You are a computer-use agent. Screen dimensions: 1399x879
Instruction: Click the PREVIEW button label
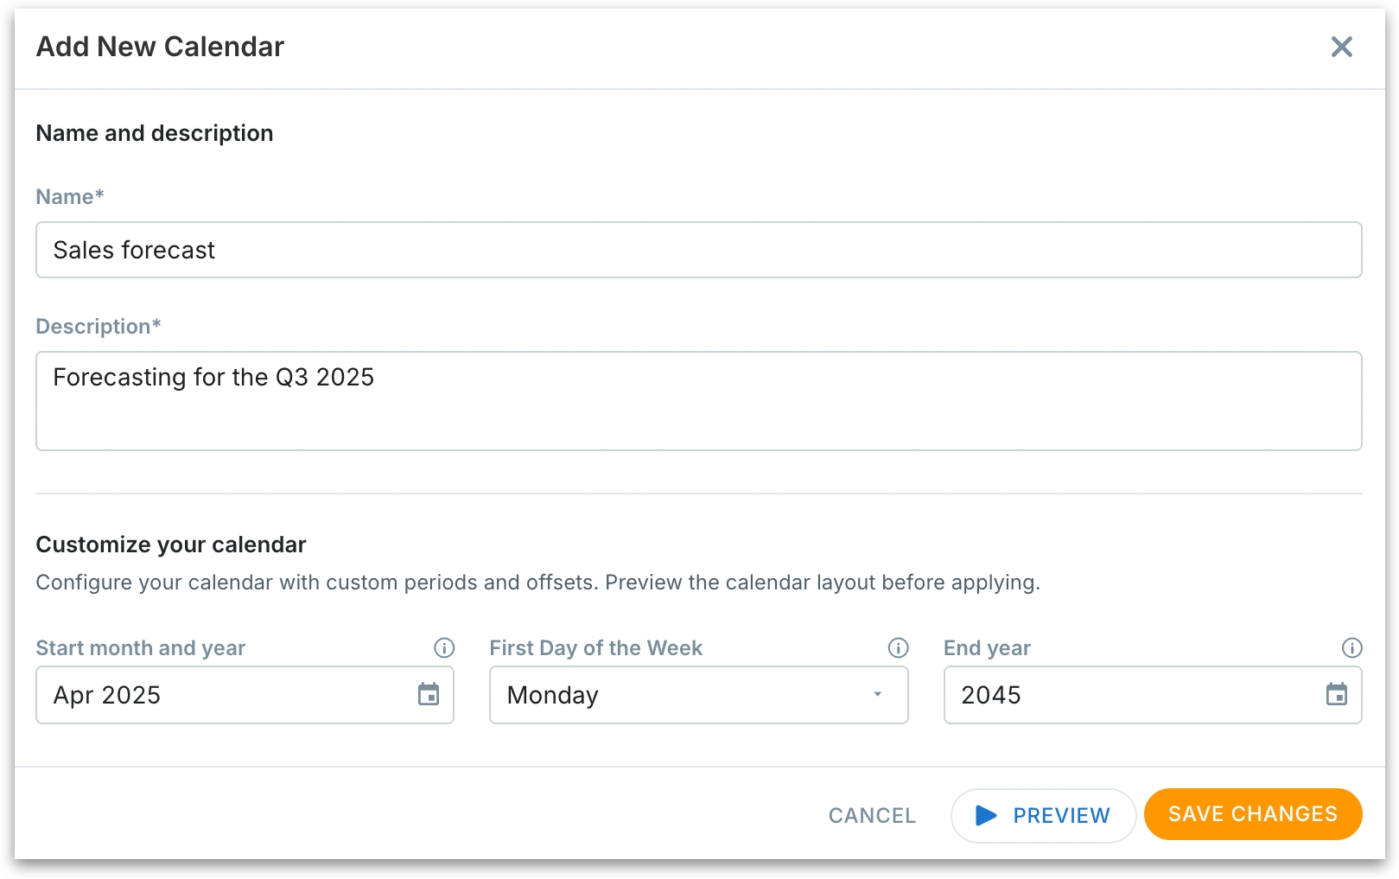[1061, 815]
